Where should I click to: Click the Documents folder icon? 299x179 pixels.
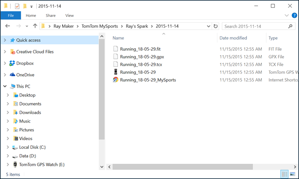point(15,104)
